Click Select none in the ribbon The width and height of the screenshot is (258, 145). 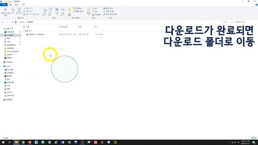click(108, 11)
